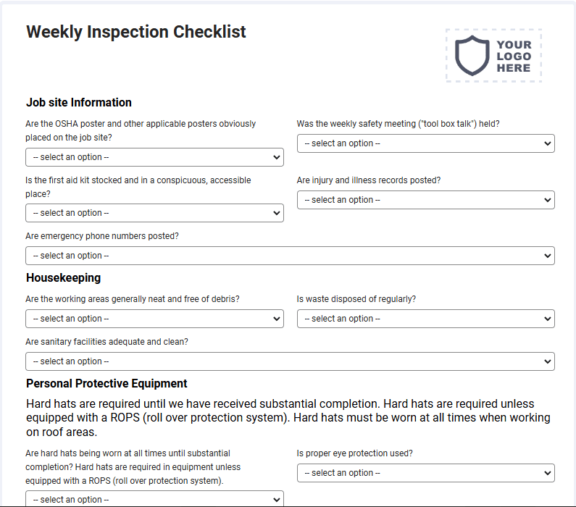Click the Personal Protective Equipment heading
The height and width of the screenshot is (507, 576).
(x=107, y=384)
